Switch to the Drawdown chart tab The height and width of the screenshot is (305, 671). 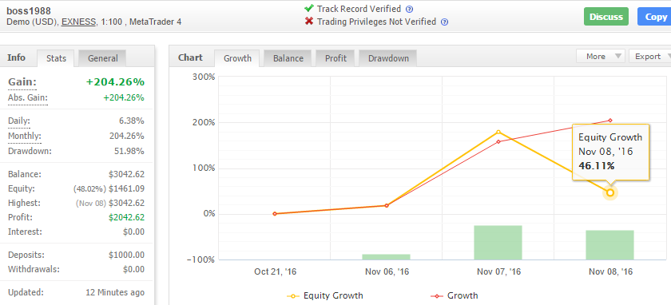[388, 58]
